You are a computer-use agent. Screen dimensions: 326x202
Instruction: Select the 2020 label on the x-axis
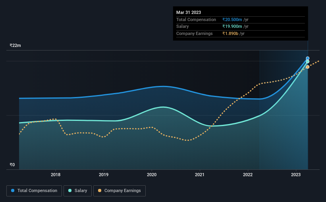(152, 175)
